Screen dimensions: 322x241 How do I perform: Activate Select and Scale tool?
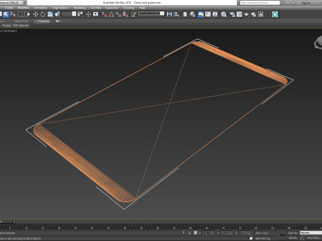pyautogui.click(x=50, y=14)
